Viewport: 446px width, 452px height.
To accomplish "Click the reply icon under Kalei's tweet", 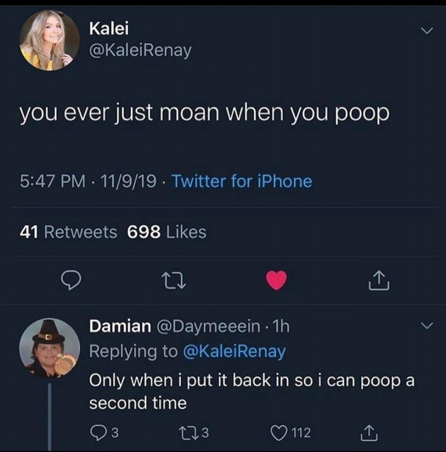I will coord(70,281).
